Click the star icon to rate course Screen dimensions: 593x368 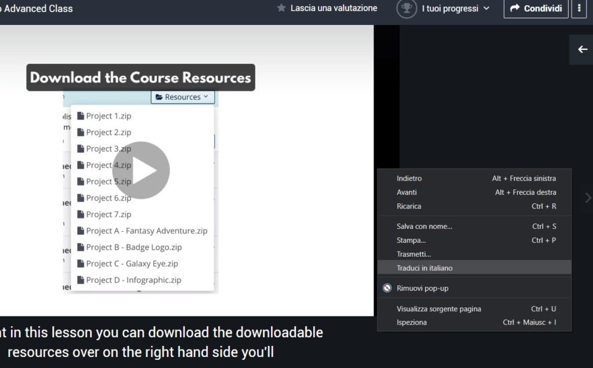[281, 8]
